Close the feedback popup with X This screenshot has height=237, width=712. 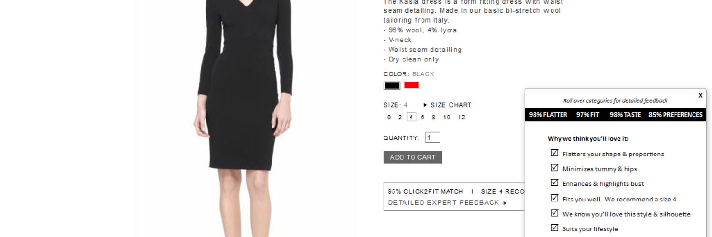click(700, 95)
